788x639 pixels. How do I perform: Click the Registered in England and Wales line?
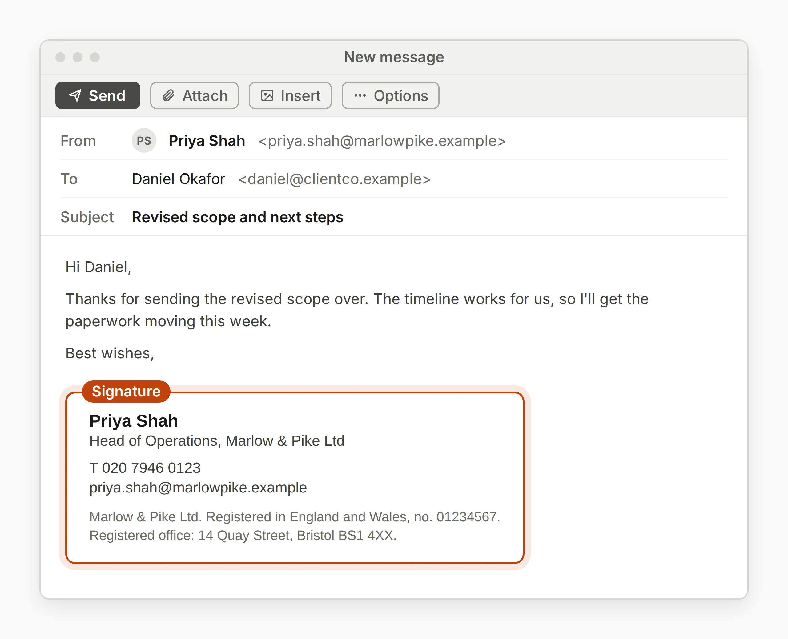295,517
